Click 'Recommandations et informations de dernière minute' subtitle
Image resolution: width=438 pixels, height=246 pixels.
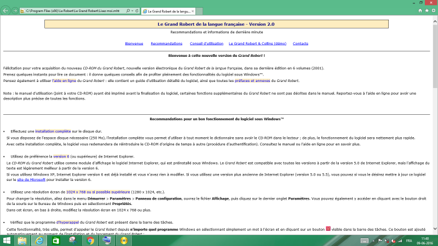pyautogui.click(x=216, y=32)
